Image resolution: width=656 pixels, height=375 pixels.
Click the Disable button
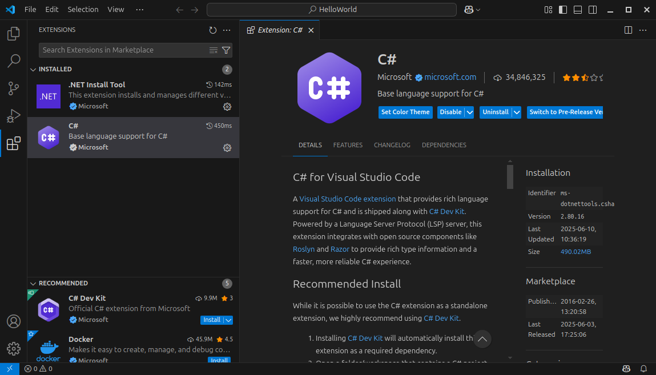point(450,112)
